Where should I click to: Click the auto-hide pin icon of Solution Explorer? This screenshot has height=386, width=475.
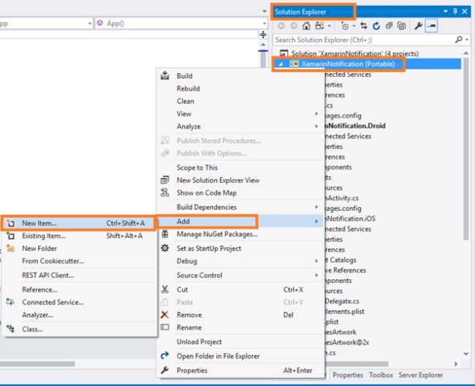pyautogui.click(x=455, y=12)
